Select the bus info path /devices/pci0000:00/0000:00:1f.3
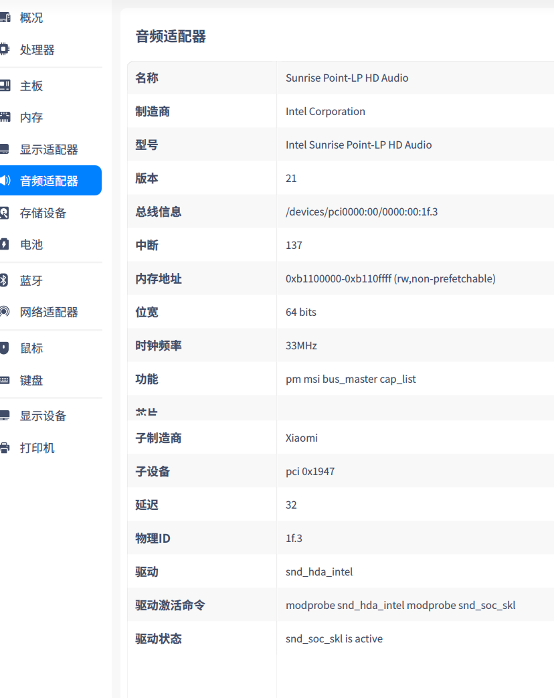Screen dimensions: 554x698 click(x=361, y=211)
